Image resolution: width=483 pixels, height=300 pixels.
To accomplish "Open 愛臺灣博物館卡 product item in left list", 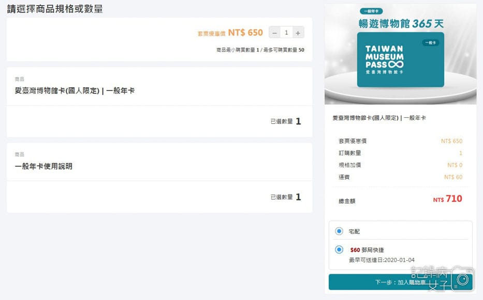I will [75, 91].
